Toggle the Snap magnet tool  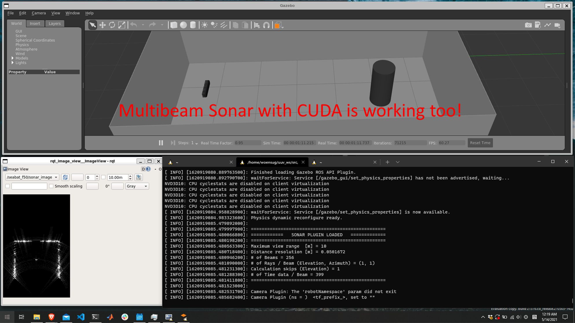tap(266, 25)
